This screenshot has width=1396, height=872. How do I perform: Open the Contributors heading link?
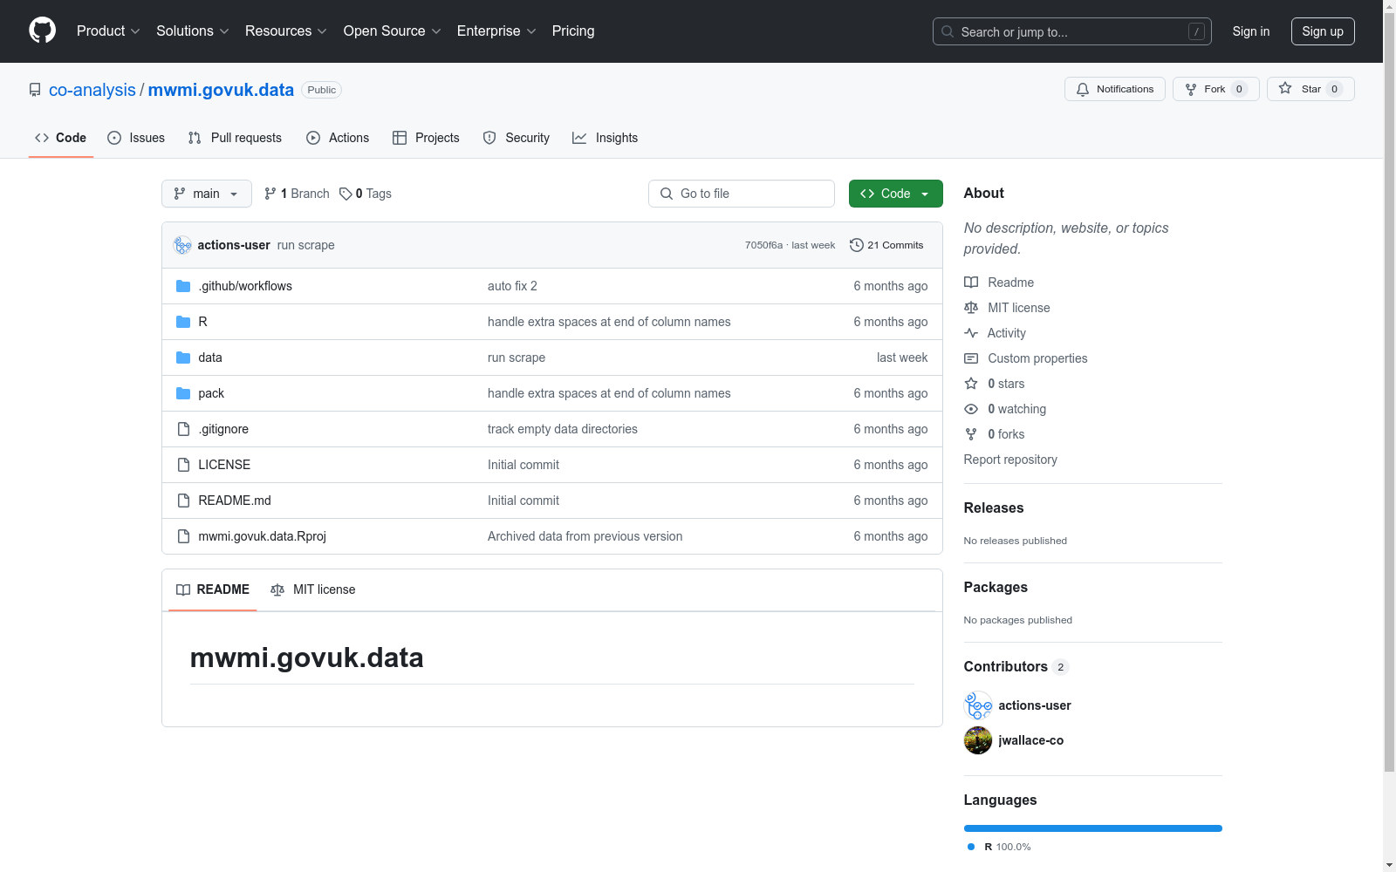point(1016,666)
